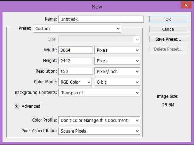The image size is (194, 145).
Task: Click the Height field 2442
Action: click(x=76, y=61)
